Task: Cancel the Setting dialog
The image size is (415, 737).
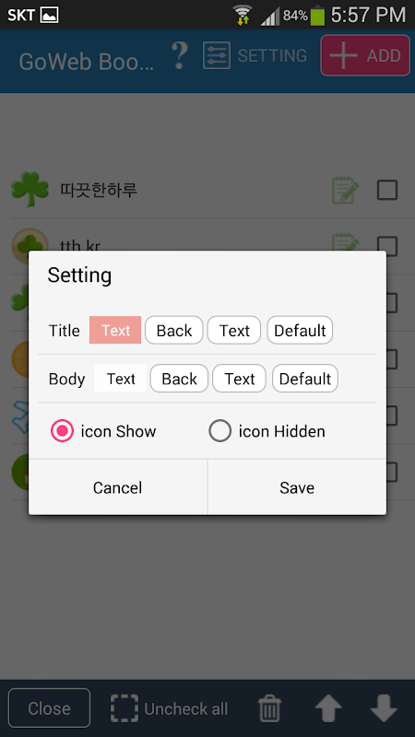Action: [x=118, y=487]
